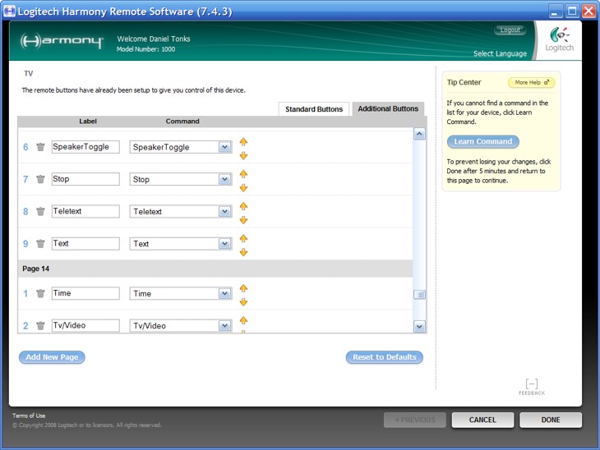Open the Terms of Use link

pos(29,416)
